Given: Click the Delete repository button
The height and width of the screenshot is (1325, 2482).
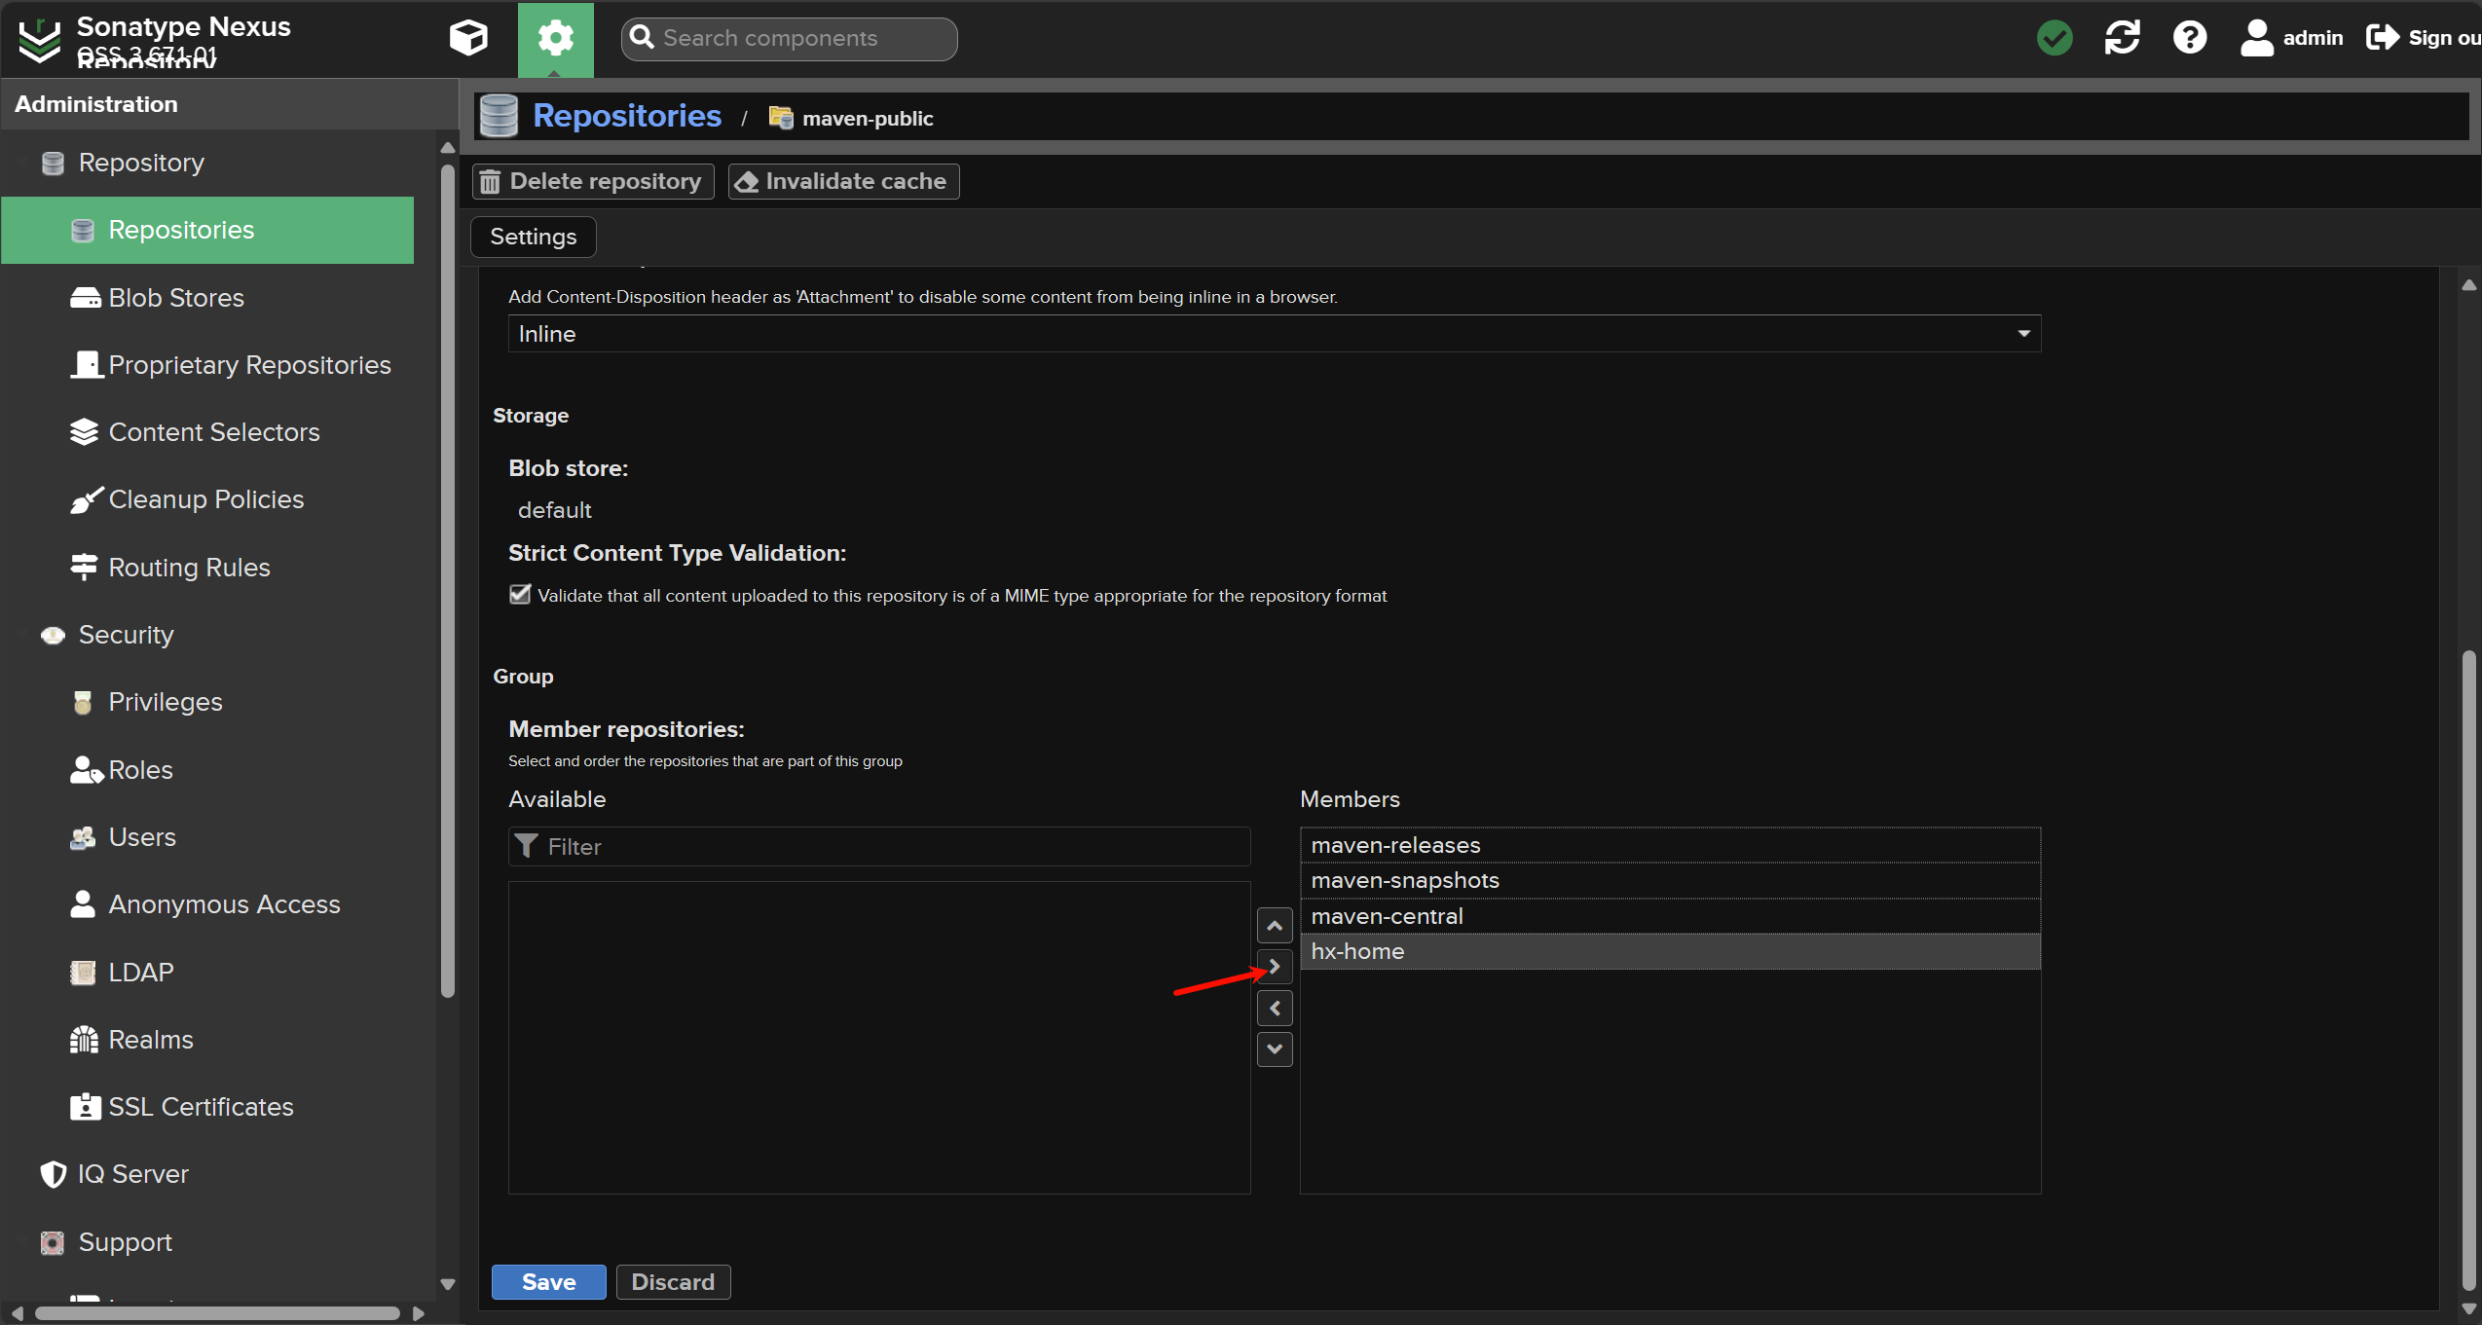Looking at the screenshot, I should 593,181.
